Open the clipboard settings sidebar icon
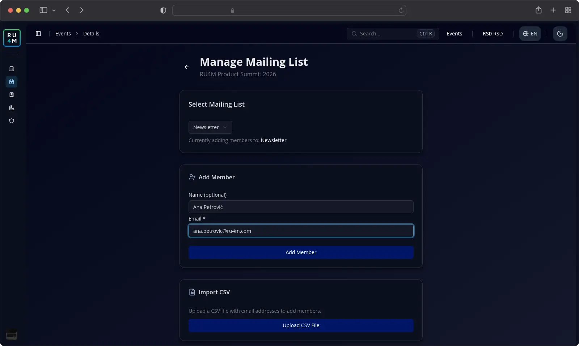The image size is (579, 346). (12, 108)
